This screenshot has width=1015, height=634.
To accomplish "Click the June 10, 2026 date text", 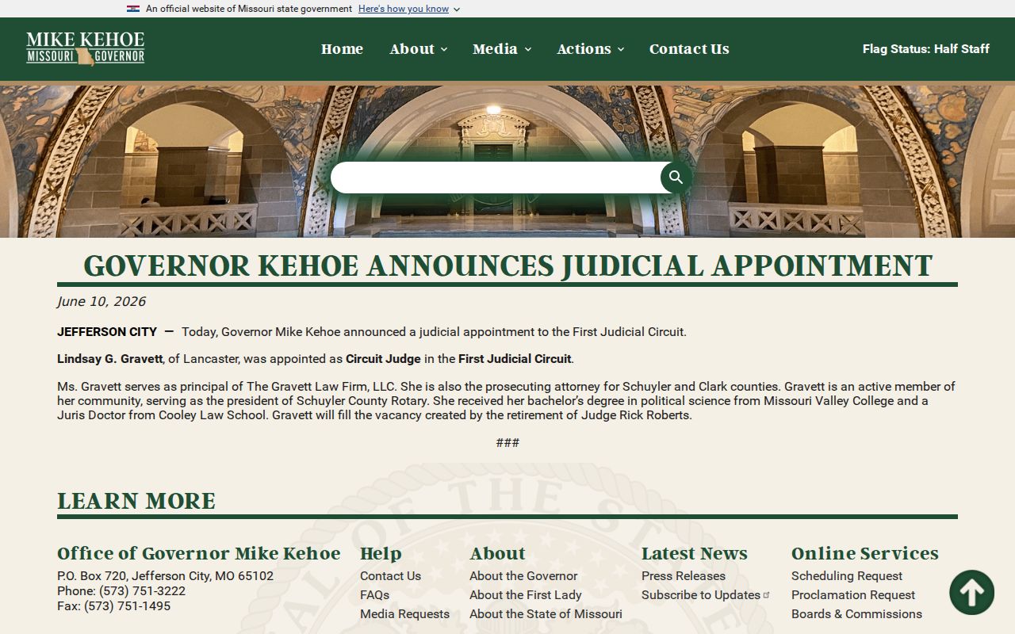I will (x=101, y=302).
